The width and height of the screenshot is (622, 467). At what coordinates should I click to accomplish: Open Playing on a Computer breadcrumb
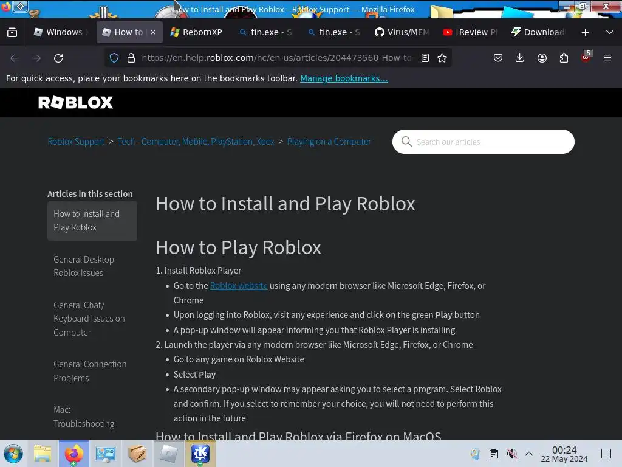329,142
